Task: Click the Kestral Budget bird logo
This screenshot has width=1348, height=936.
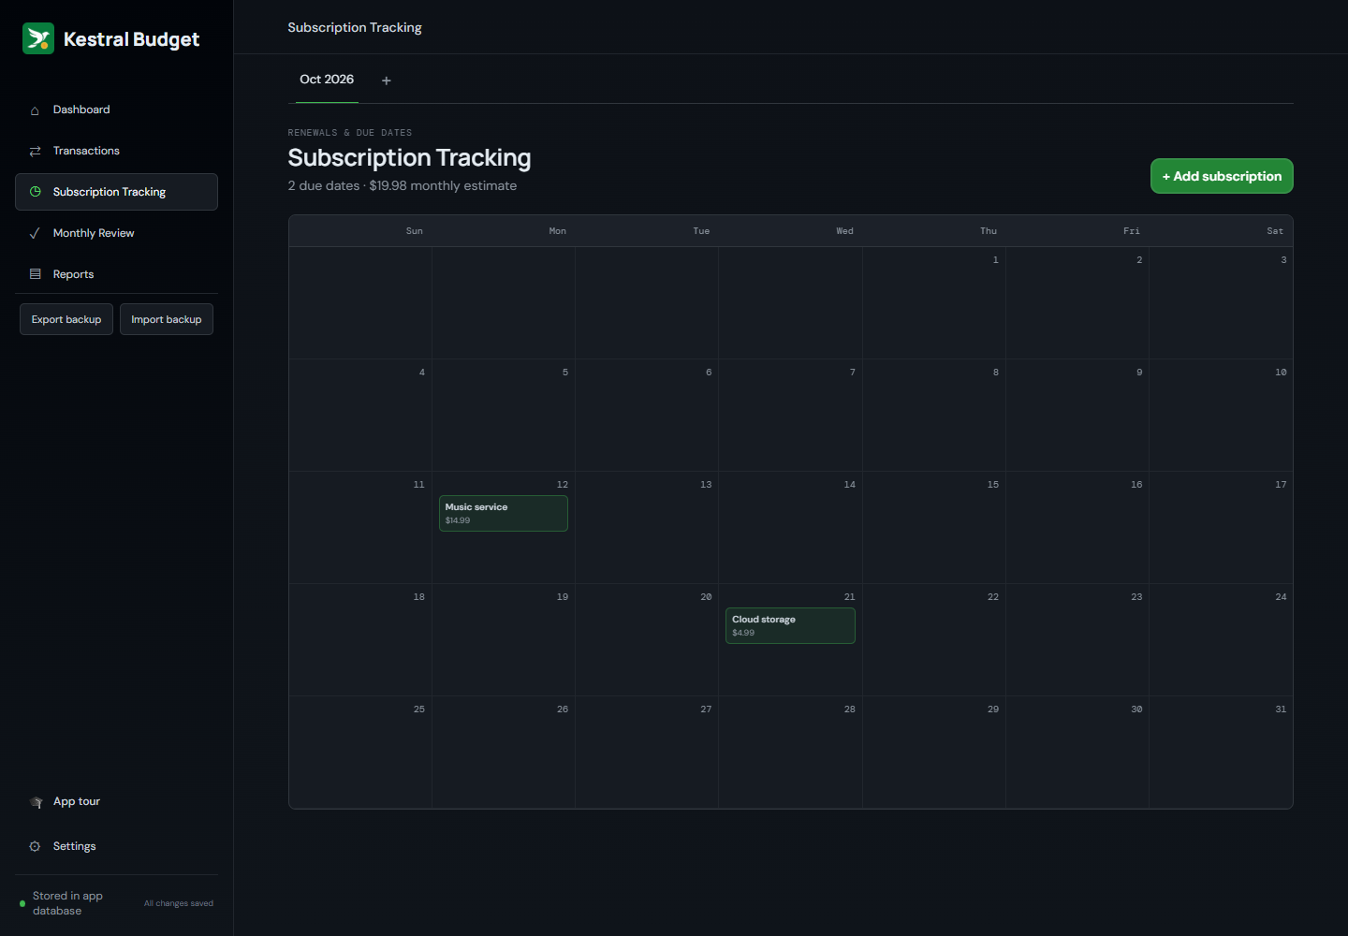Action: [x=38, y=38]
